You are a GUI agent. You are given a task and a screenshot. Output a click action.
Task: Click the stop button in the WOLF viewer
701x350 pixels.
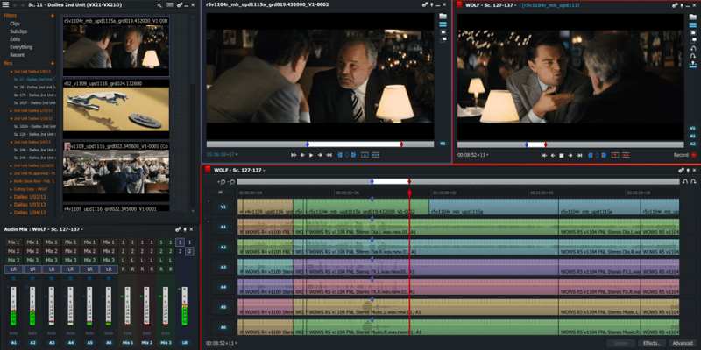pos(561,155)
